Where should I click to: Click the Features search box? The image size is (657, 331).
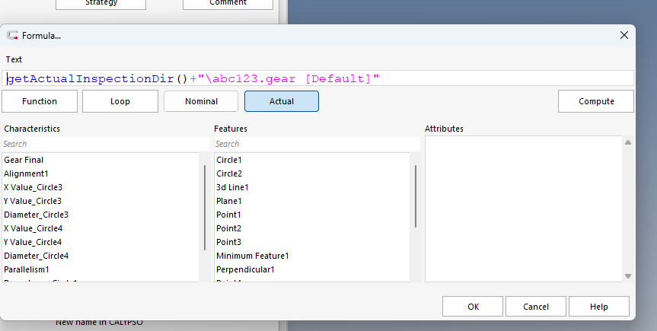tap(316, 144)
